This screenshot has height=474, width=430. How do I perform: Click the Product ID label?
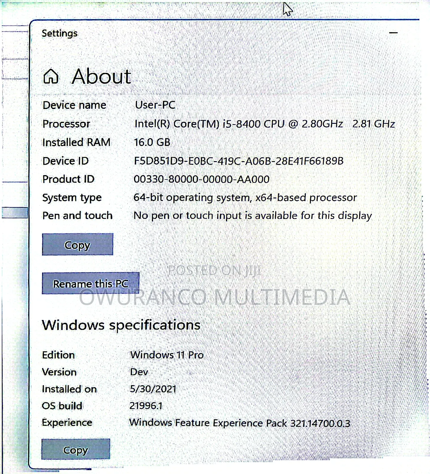(69, 179)
